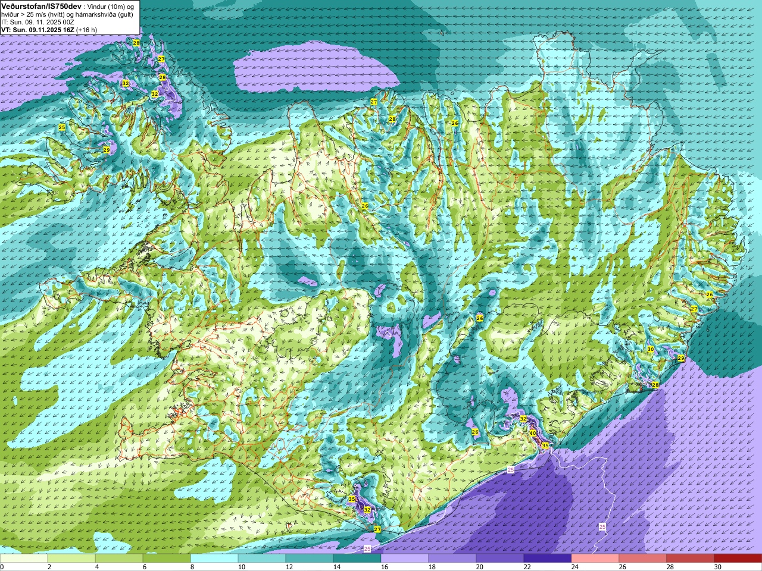Click the "(+16 h)" forecast offset text

coord(87,30)
